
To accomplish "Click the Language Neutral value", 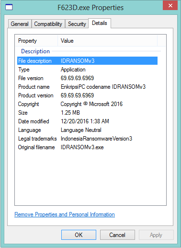I will (81, 130).
